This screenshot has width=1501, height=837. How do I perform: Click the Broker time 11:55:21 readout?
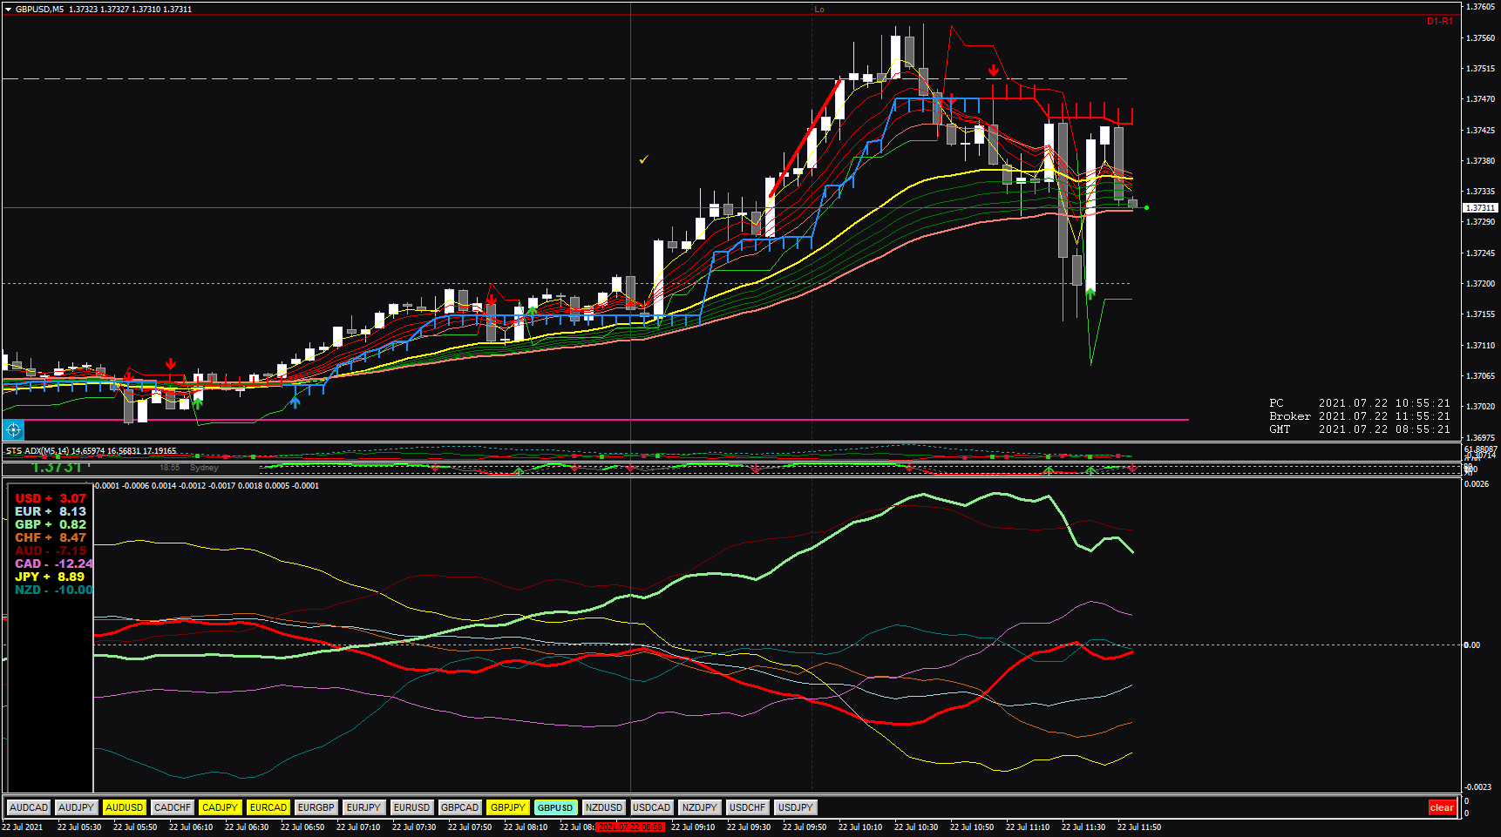pos(1360,416)
